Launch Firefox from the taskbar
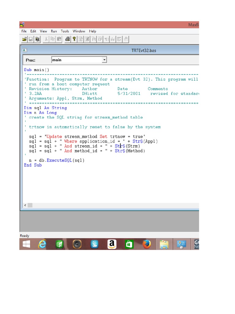This screenshot has width=235, height=314. pyautogui.click(x=147, y=244)
